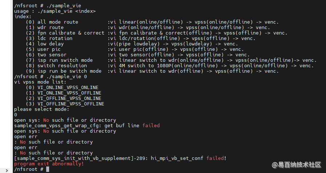The image size is (326, 173).
Task: Click the terminal cursor block after final prompt
Action: 48,169
